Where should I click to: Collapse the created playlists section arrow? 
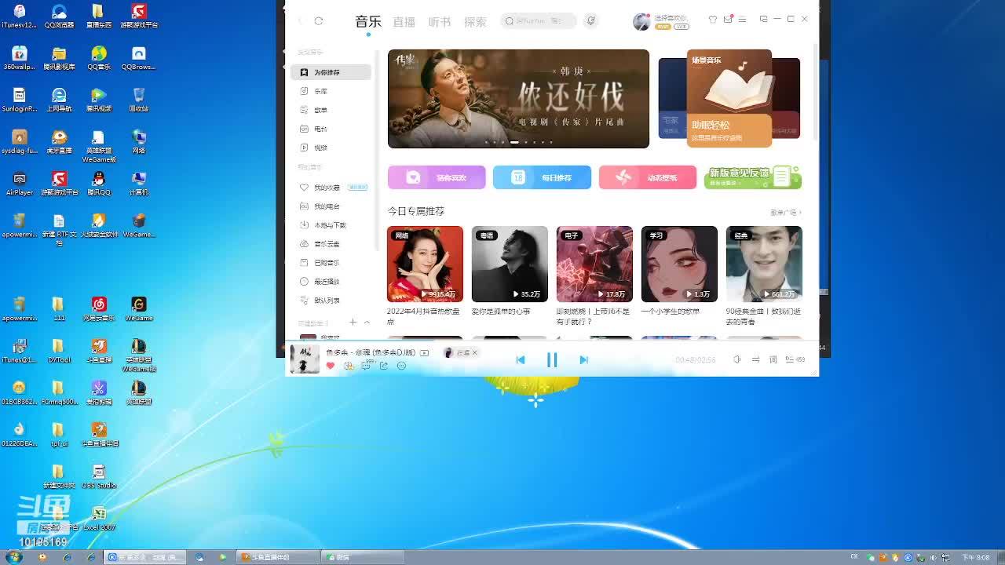click(x=367, y=323)
